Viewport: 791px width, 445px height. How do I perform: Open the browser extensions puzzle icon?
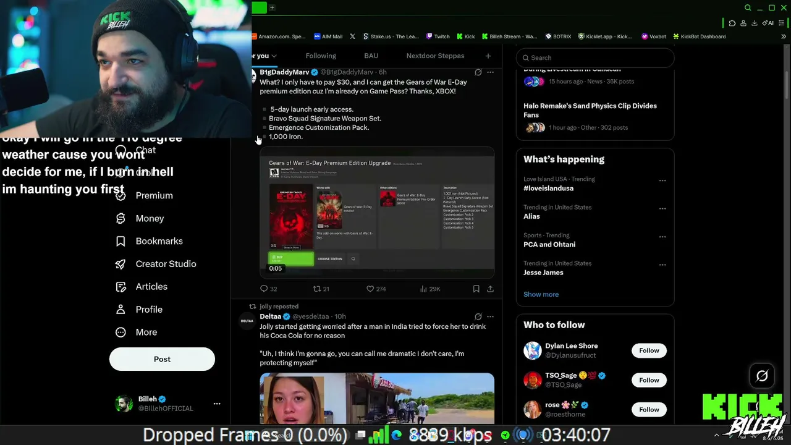click(x=732, y=23)
